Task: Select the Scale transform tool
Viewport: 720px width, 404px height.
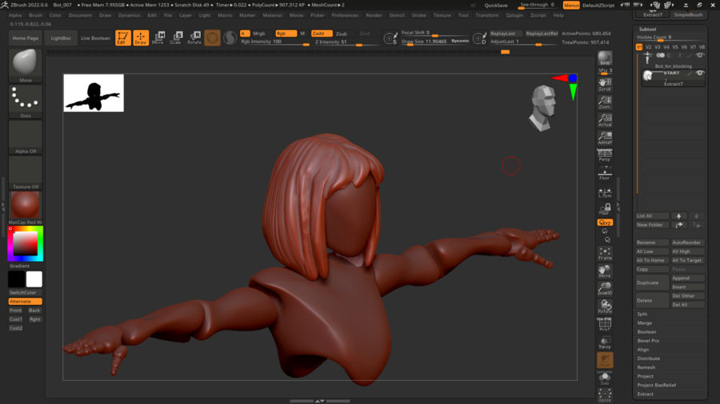Action: coord(175,38)
